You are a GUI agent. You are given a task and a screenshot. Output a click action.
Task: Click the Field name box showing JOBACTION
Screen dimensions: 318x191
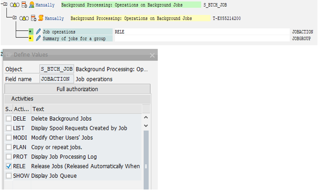coord(57,79)
